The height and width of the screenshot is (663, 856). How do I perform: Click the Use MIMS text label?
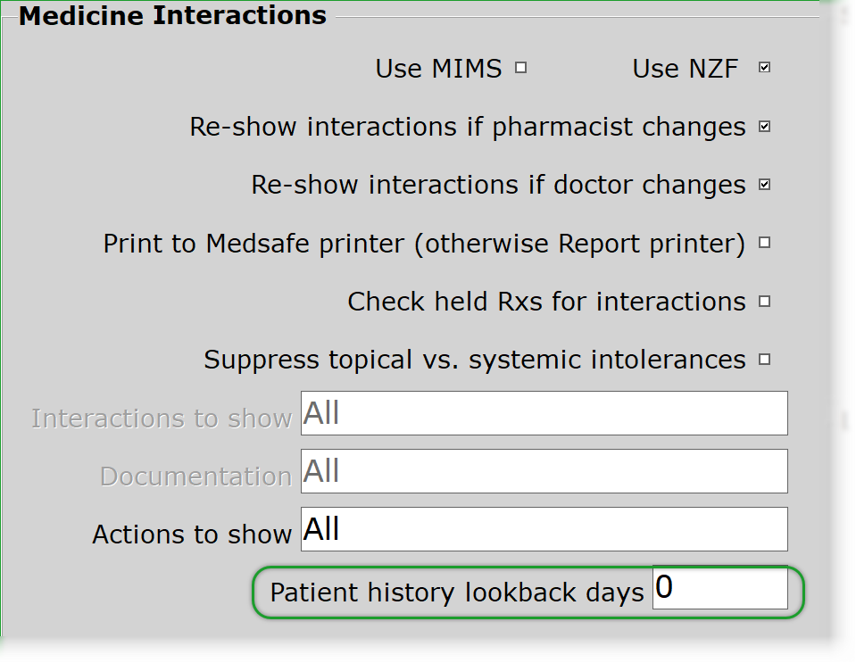click(438, 69)
